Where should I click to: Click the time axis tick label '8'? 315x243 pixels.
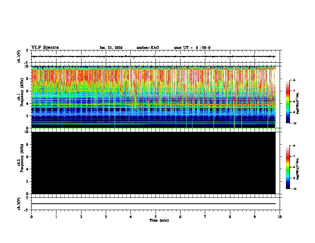230,217
